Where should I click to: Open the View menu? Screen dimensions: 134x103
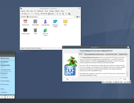pos(32,11)
